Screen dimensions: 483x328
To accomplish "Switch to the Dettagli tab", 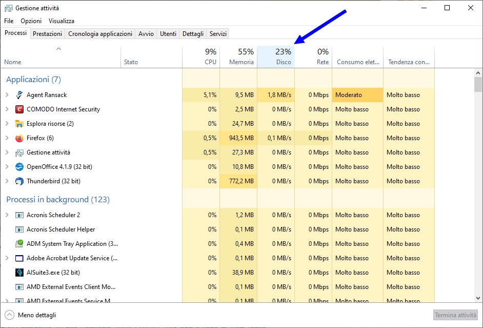I will click(193, 33).
